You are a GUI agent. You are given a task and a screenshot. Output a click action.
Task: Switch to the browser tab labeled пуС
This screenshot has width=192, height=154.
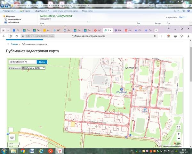click(98, 30)
